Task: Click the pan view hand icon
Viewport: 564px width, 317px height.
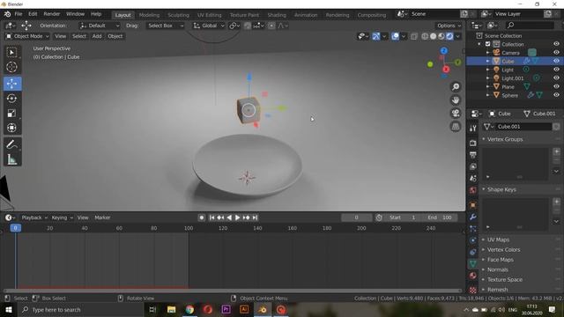Action: [x=456, y=100]
